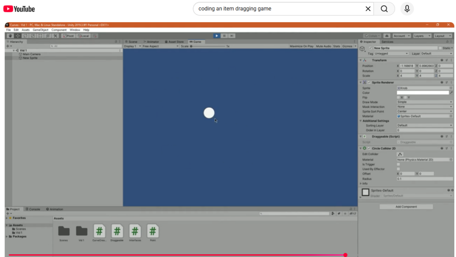Image resolution: width=456 pixels, height=257 pixels.
Task: Click the color eyedropper in Sprite Renderer
Action: click(451, 93)
